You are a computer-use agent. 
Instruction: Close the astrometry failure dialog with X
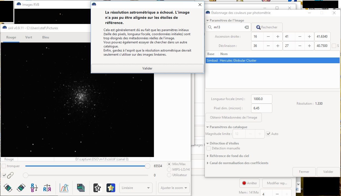200,5
